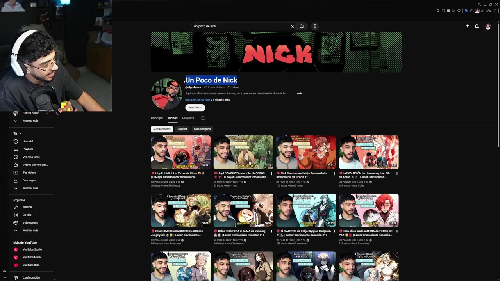Expand Mostrar más under Explorar
This screenshot has width=500, height=281.
point(30,231)
